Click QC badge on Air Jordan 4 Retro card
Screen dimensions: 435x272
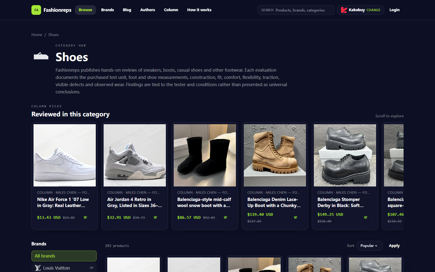pos(156,217)
